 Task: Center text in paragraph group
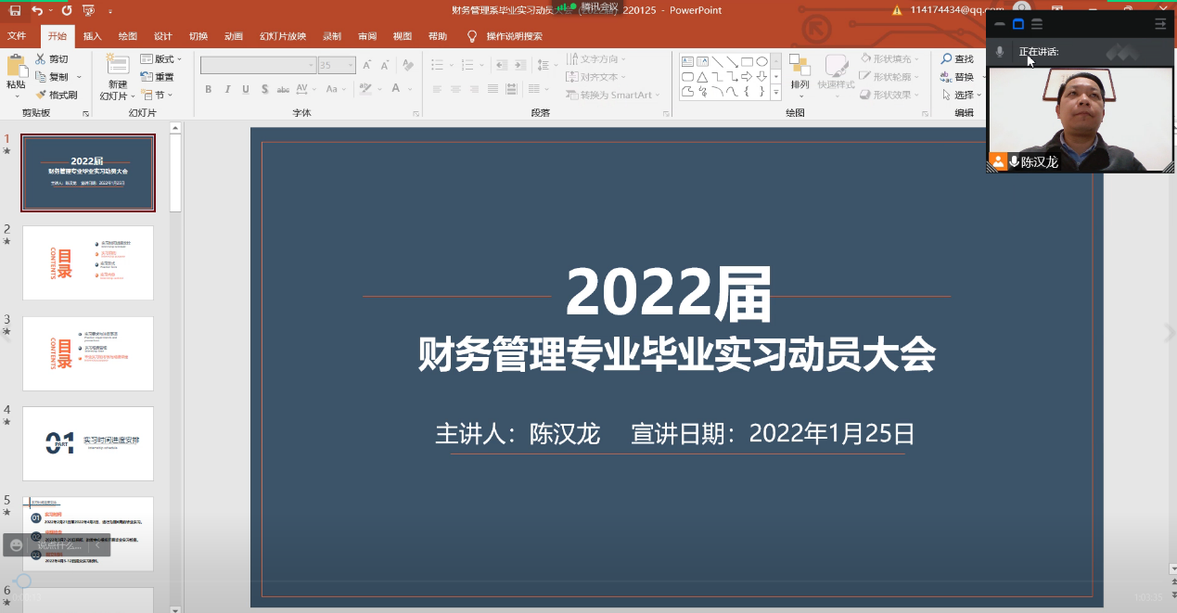point(455,89)
